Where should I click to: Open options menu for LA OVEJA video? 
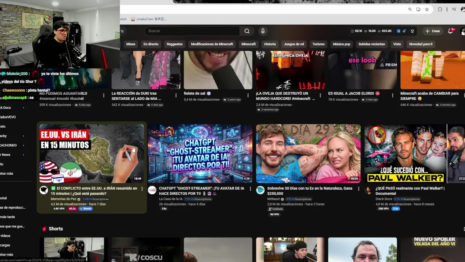[320, 95]
